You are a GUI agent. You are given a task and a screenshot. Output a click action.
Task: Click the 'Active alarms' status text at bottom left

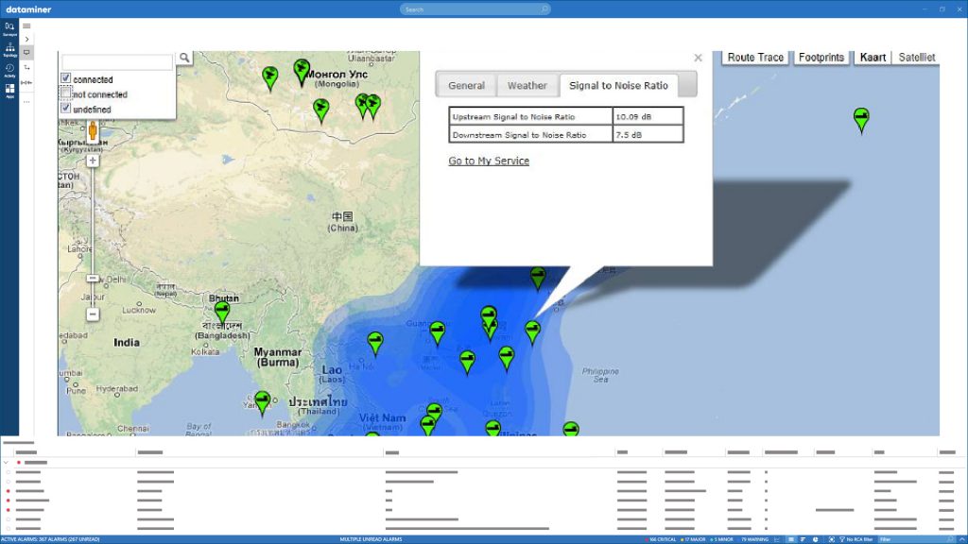pyautogui.click(x=50, y=539)
